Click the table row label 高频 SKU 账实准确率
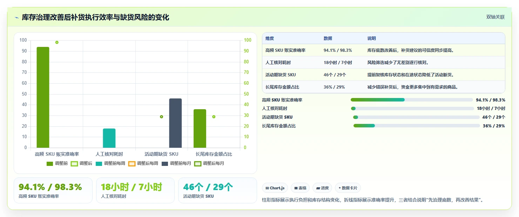The height and width of the screenshot is (217, 519). point(285,50)
